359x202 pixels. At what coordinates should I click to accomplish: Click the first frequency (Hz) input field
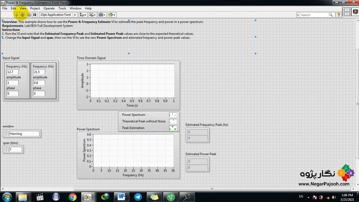(12, 72)
